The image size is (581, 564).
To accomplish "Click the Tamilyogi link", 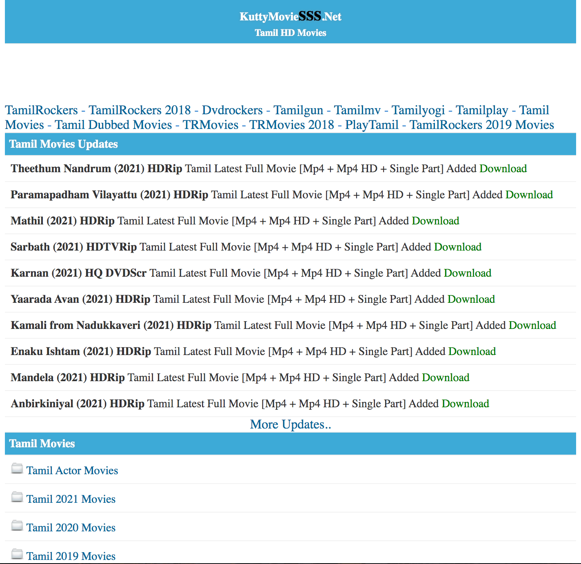I will pos(418,110).
